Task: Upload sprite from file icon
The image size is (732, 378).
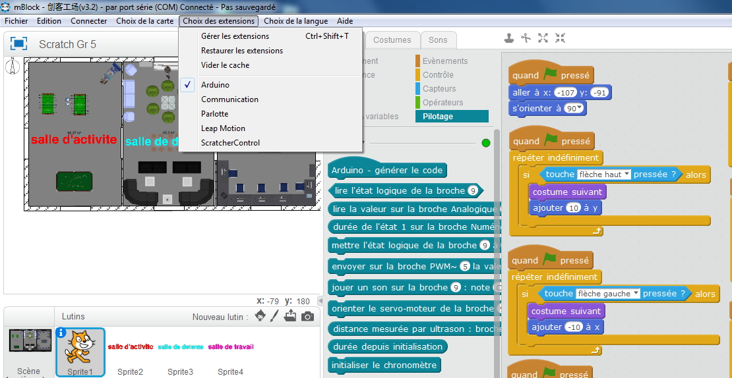Action: 290,316
